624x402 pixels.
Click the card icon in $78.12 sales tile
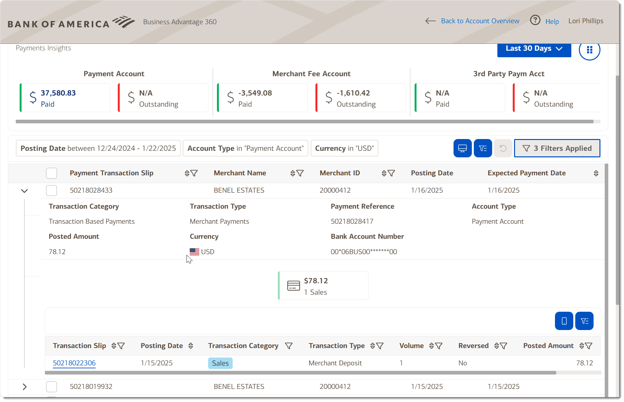tap(293, 286)
